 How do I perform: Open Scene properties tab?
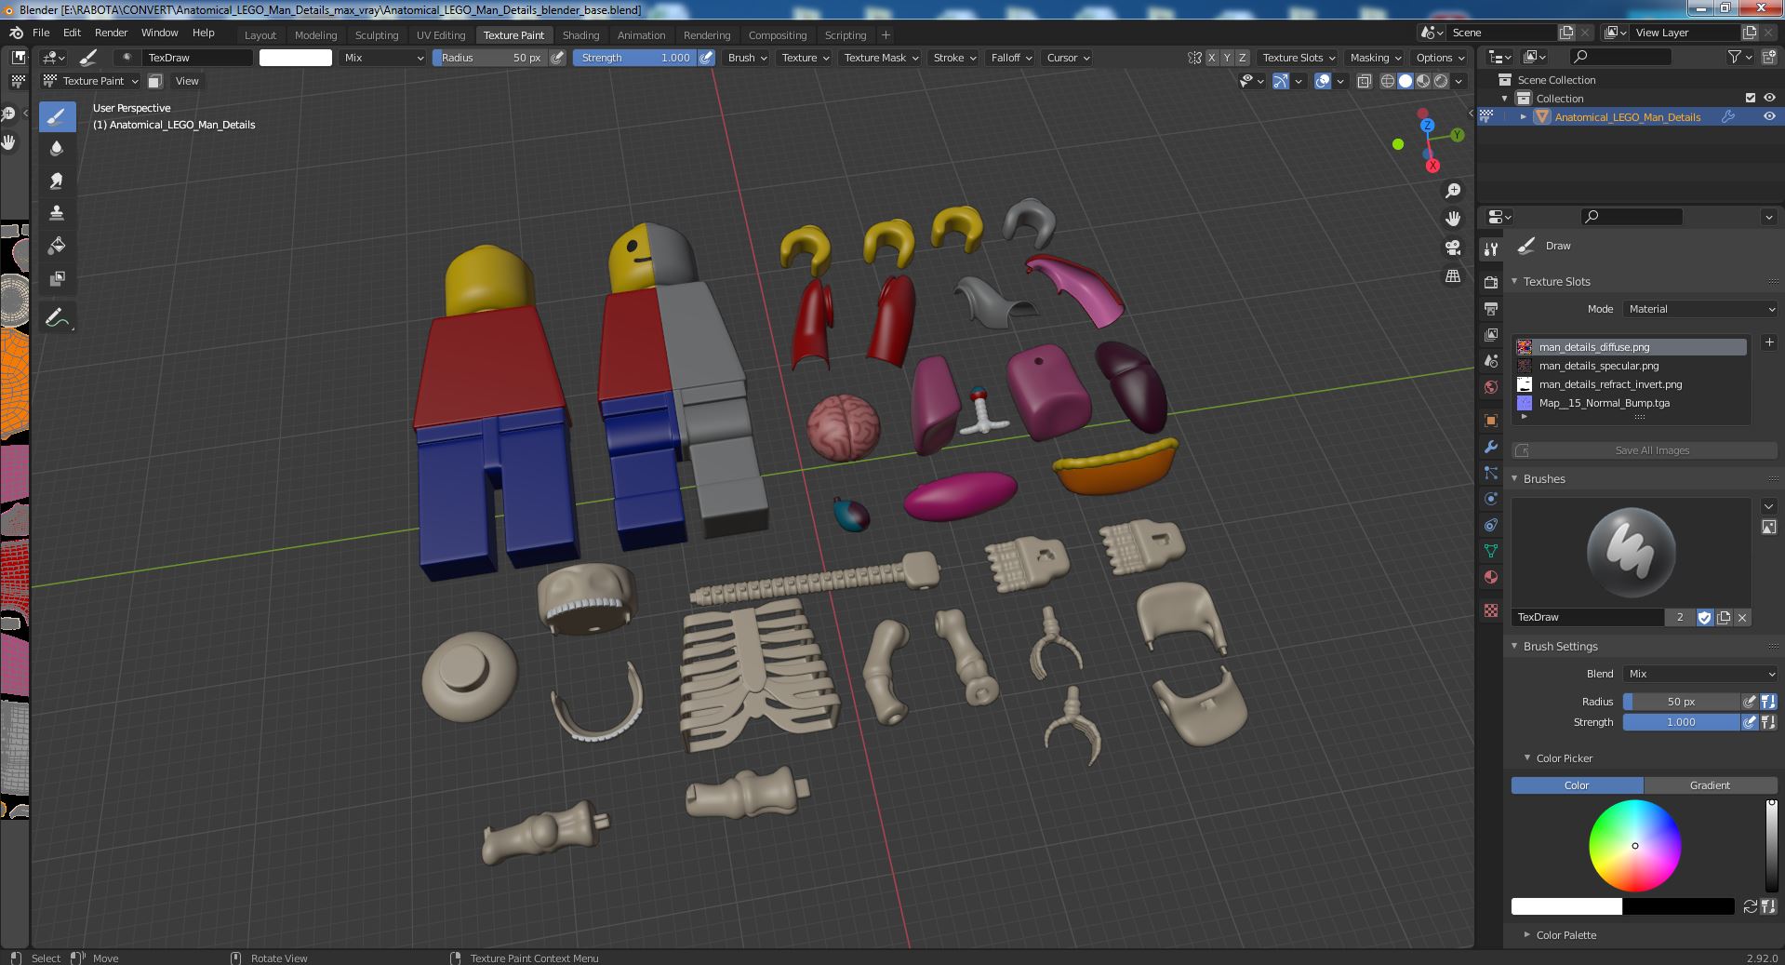(x=1491, y=360)
